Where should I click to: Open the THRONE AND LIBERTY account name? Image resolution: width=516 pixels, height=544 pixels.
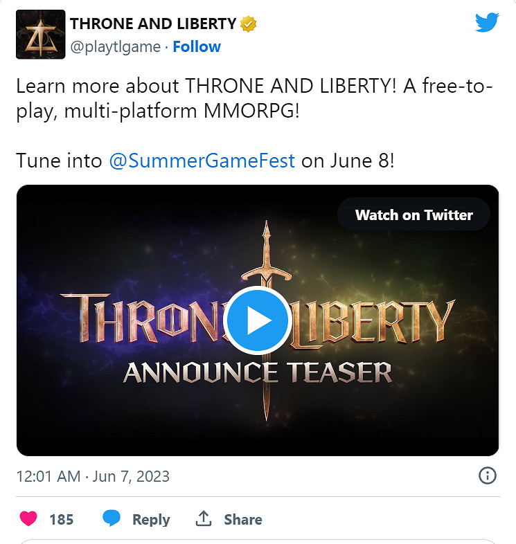(153, 24)
